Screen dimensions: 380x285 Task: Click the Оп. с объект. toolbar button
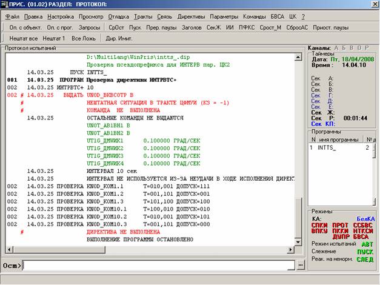(25, 28)
